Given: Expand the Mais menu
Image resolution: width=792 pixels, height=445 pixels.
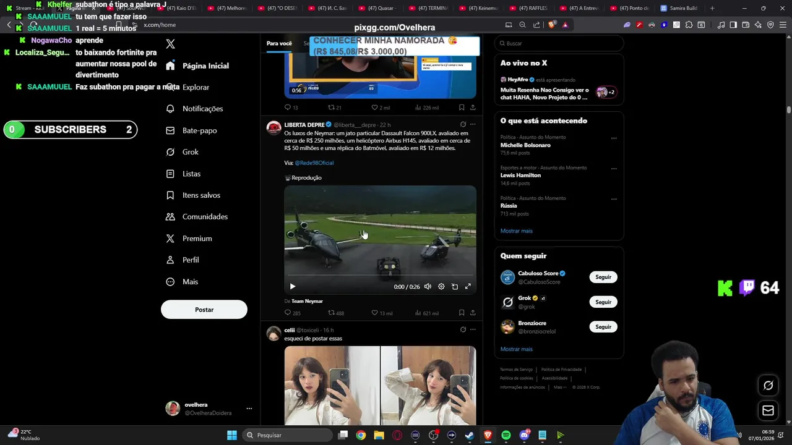Looking at the screenshot, I should pyautogui.click(x=183, y=282).
